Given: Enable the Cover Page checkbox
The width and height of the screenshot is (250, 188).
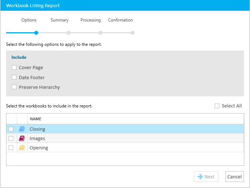Looking at the screenshot, I should [x=14, y=67].
